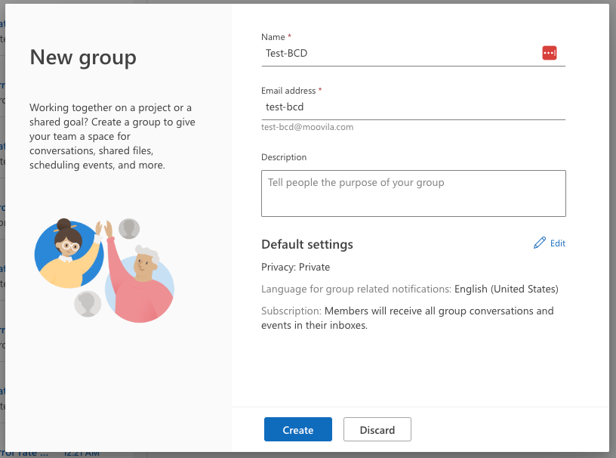Viewport: 616px width, 458px height.
Task: Select the test-bcd@moovila.com address text
Action: (307, 127)
